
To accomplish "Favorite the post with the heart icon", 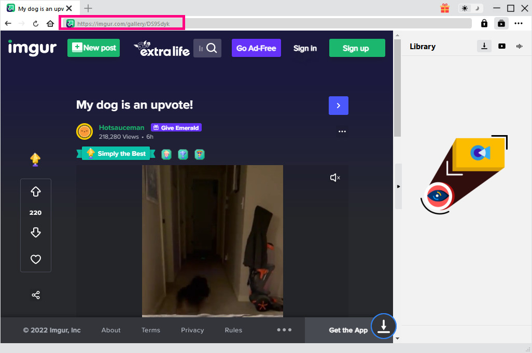I will [x=36, y=259].
